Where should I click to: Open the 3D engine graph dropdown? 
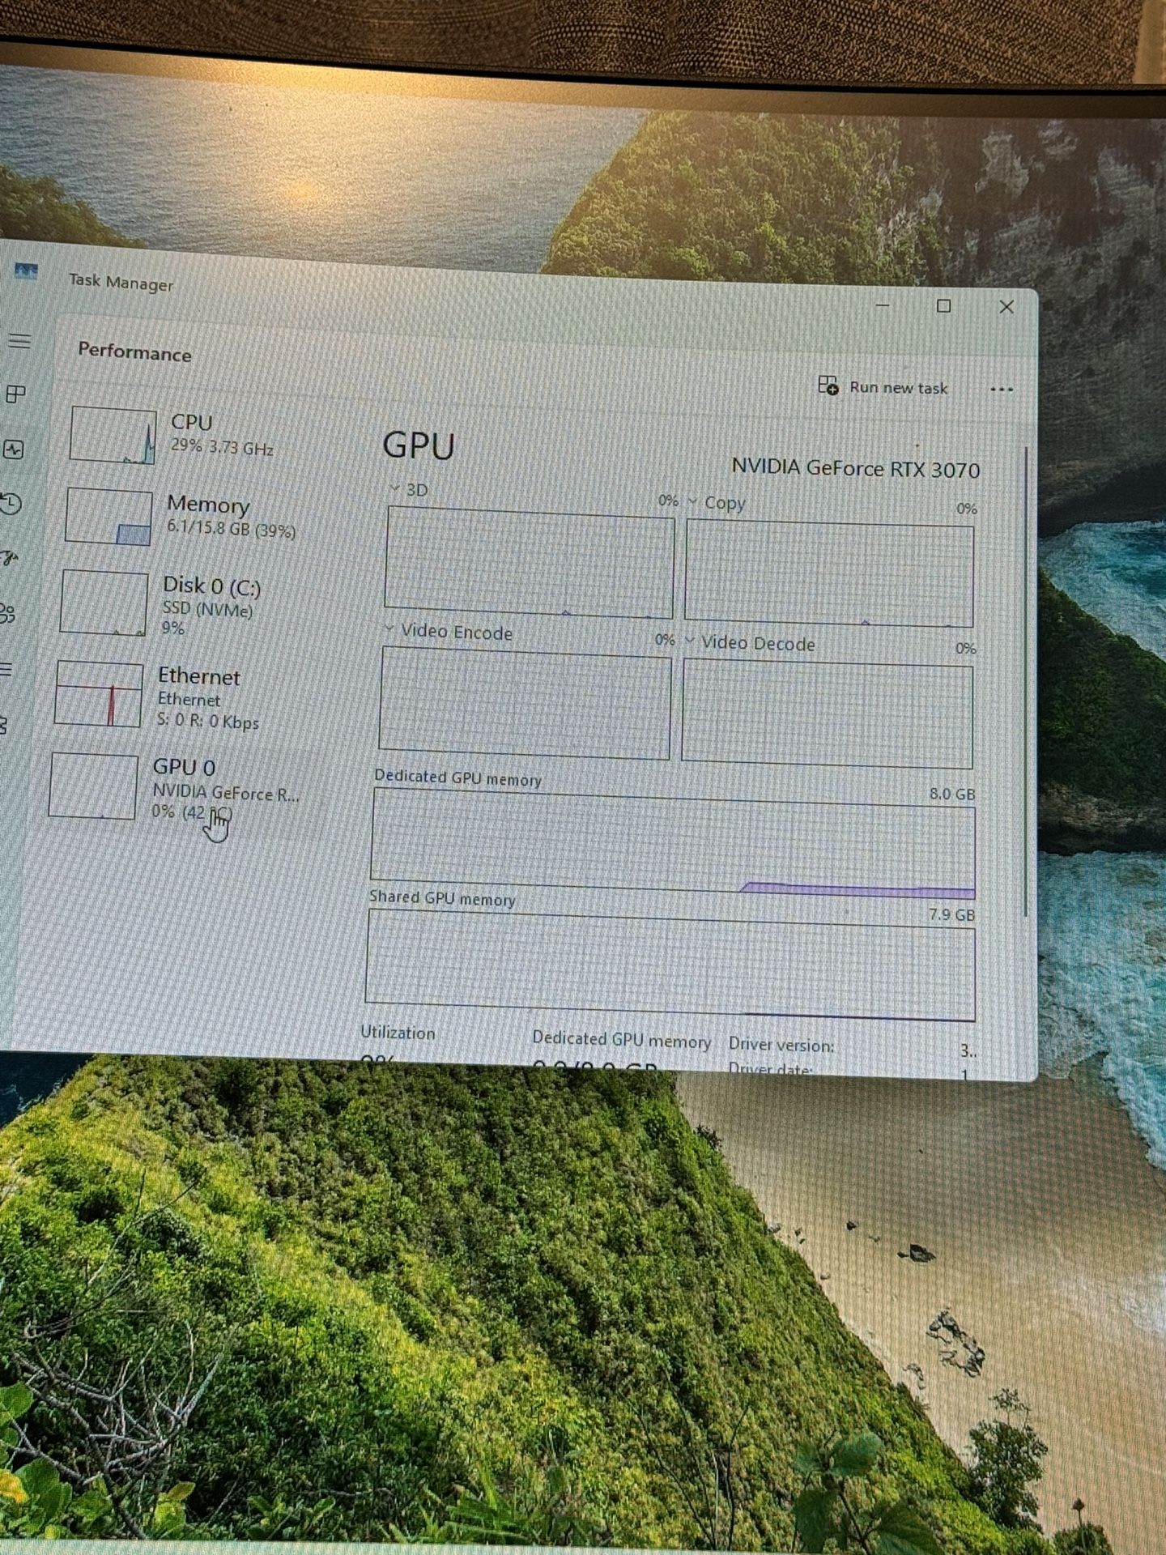395,488
